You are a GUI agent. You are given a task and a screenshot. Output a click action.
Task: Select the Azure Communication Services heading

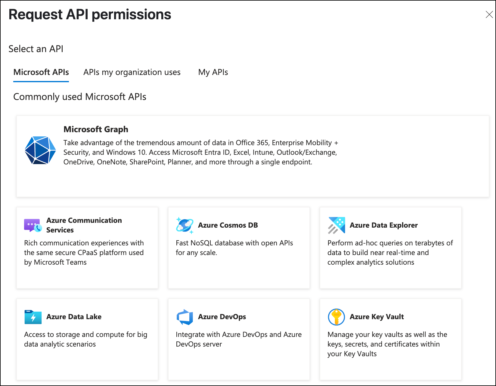pos(84,225)
